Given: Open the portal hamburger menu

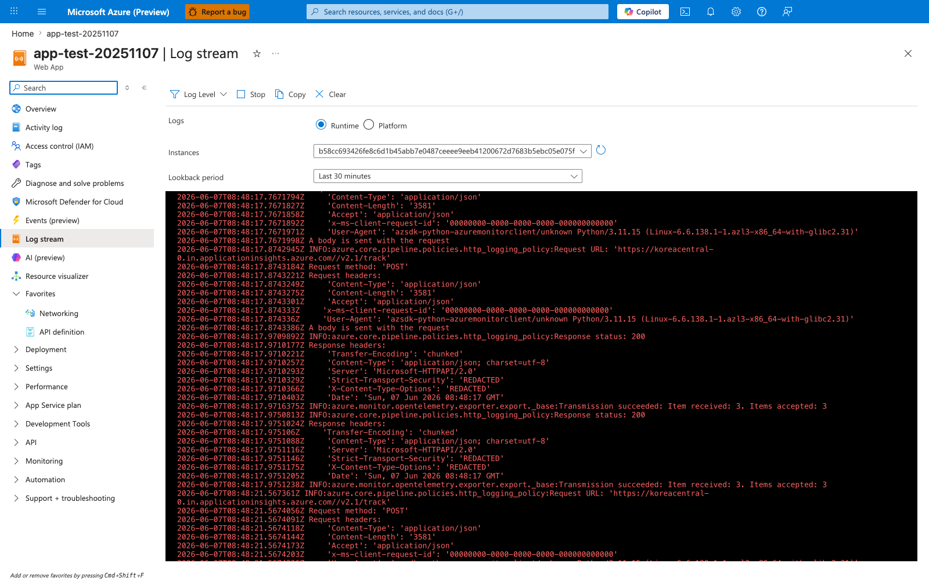Looking at the screenshot, I should click(42, 12).
